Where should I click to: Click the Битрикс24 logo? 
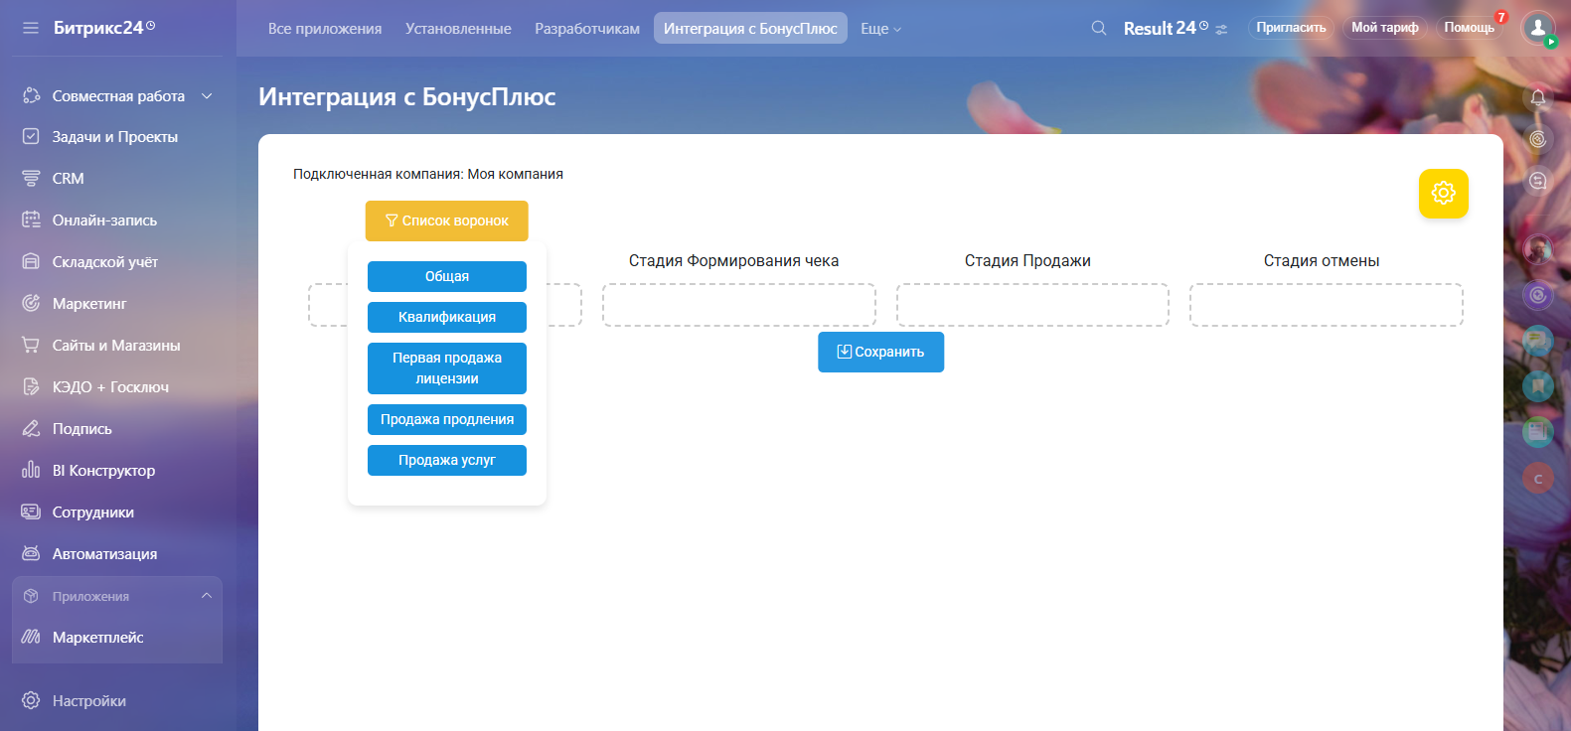pyautogui.click(x=104, y=28)
